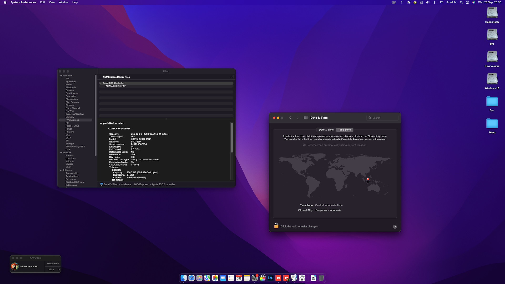This screenshot has width=505, height=284.
Task: Open Photos app from the Dock
Action: (x=215, y=278)
